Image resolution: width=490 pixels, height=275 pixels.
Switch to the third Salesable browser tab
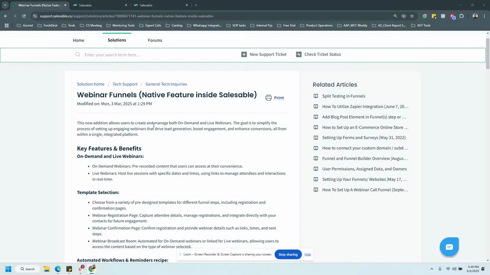tap(161, 5)
